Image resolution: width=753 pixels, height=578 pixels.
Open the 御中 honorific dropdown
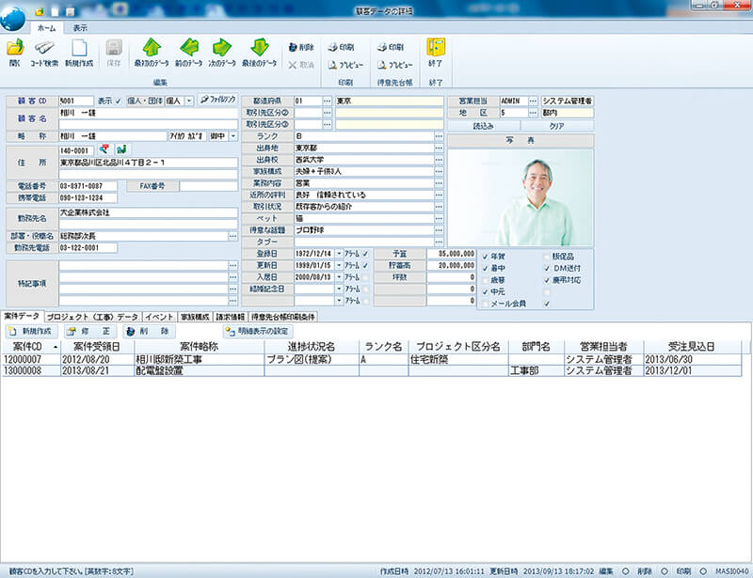[x=232, y=135]
